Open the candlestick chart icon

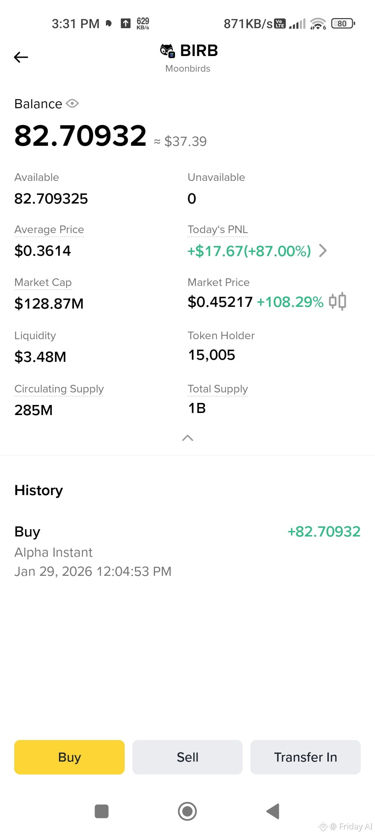(337, 301)
